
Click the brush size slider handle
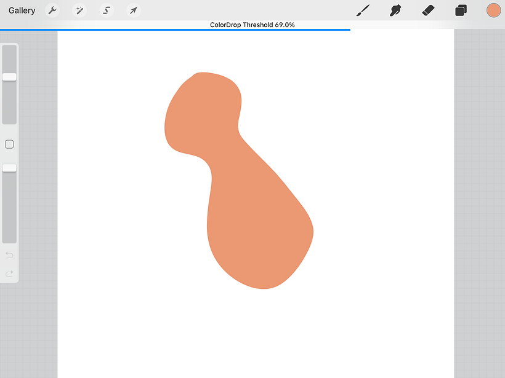pyautogui.click(x=9, y=77)
